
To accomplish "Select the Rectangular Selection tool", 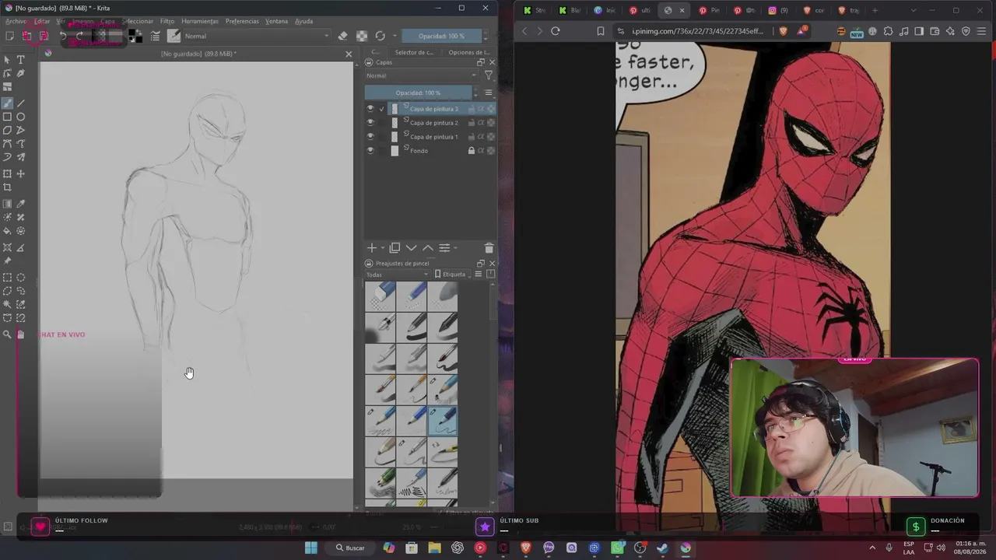I will click(8, 278).
